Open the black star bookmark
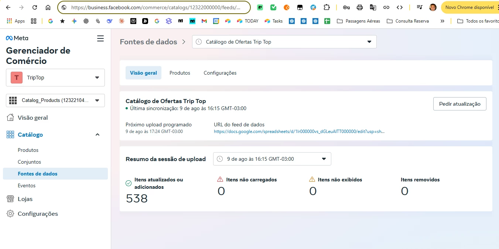The height and width of the screenshot is (249, 499). pyautogui.click(x=62, y=21)
